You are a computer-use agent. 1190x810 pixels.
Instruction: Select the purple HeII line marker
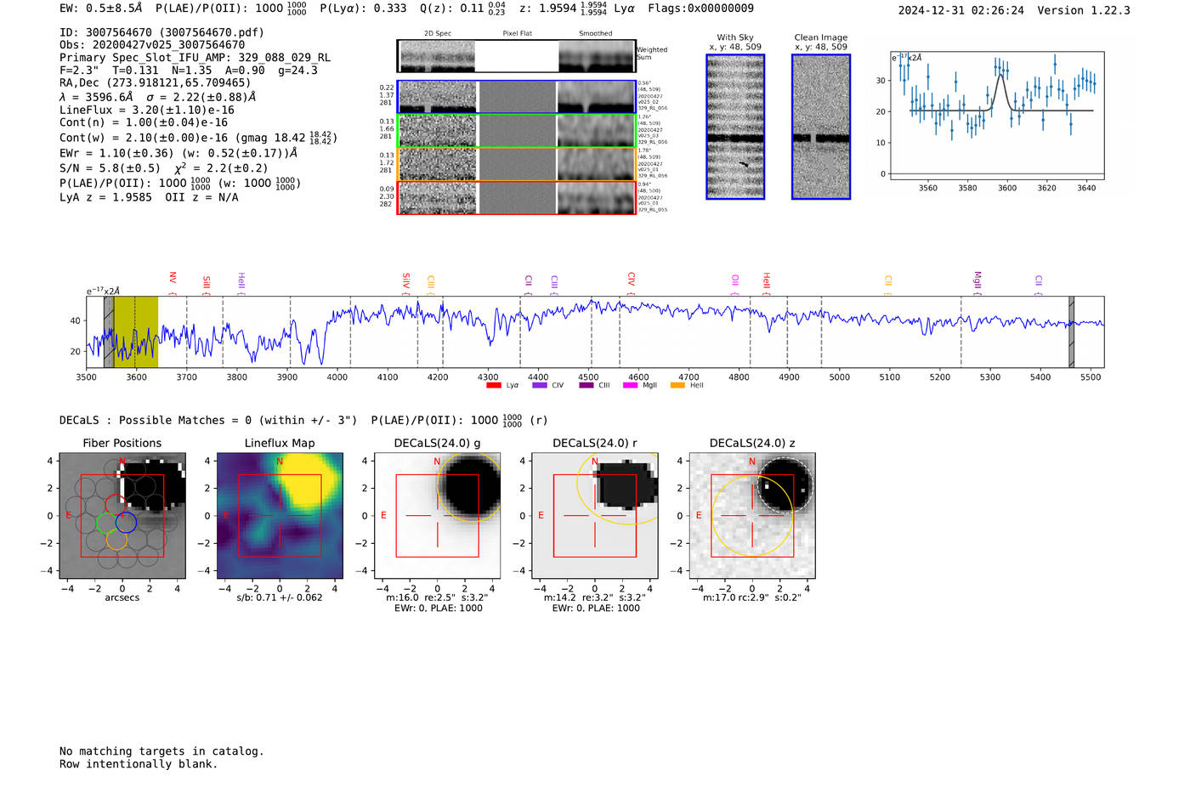tap(241, 284)
